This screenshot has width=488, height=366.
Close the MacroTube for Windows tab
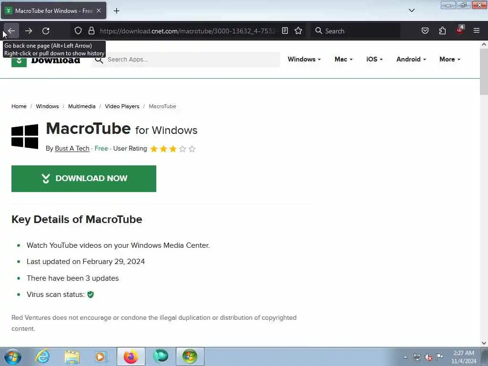click(99, 10)
